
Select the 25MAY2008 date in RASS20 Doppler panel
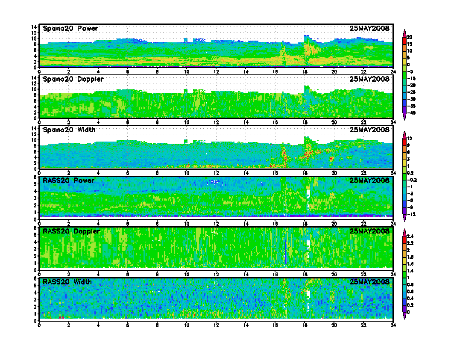coord(369,231)
